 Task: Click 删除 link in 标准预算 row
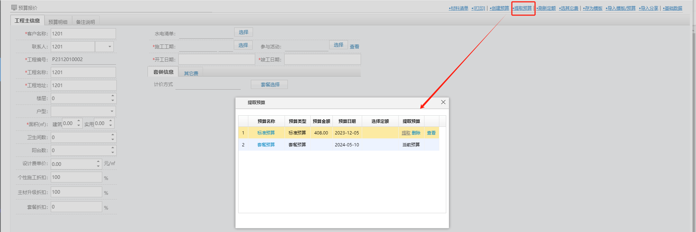coord(416,133)
